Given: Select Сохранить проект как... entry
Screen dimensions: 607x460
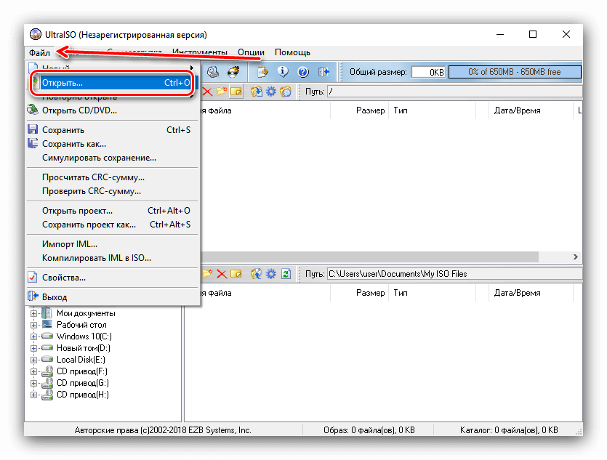Looking at the screenshot, I should coord(112,225).
